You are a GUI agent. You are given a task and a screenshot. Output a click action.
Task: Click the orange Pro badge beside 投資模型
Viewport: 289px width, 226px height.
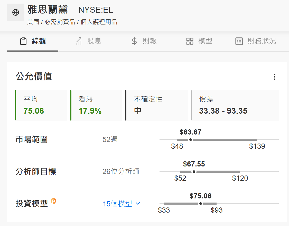(53, 201)
